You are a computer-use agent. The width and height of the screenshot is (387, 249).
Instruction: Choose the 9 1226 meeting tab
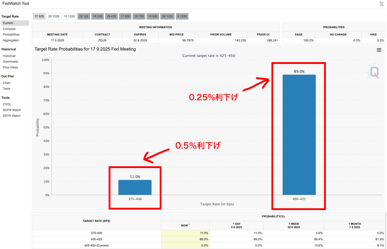[x=182, y=16]
